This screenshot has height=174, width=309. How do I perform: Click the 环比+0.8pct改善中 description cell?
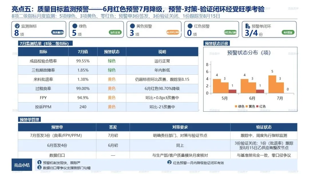[162, 98]
